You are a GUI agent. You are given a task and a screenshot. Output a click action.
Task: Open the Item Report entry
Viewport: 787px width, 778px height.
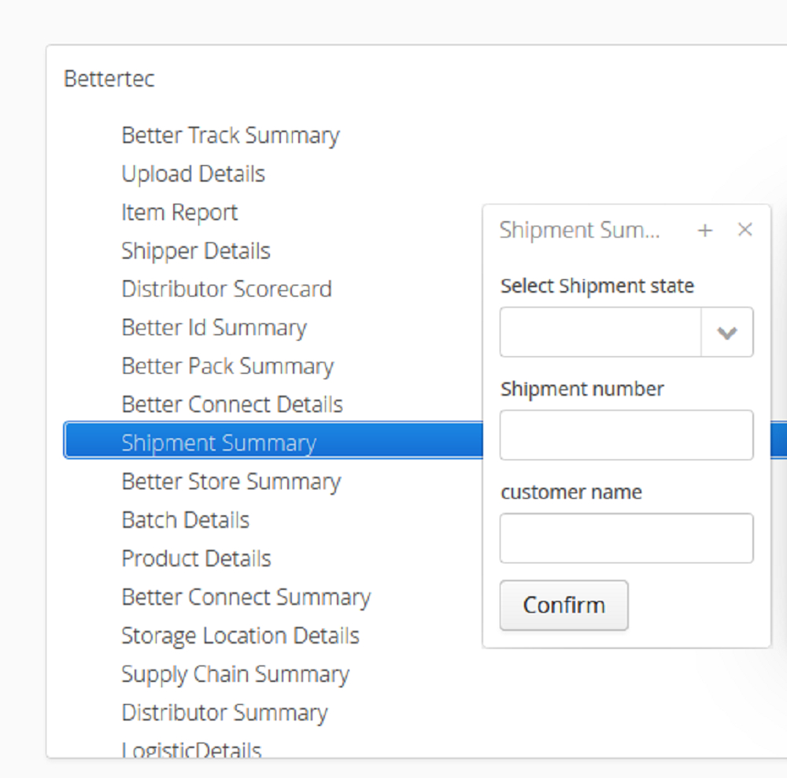point(179,212)
